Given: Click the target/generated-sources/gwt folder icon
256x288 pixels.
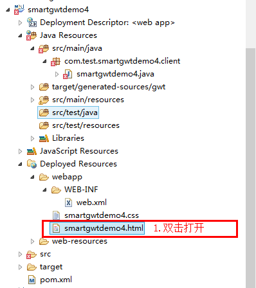Looking at the screenshot, I should pos(44,87).
